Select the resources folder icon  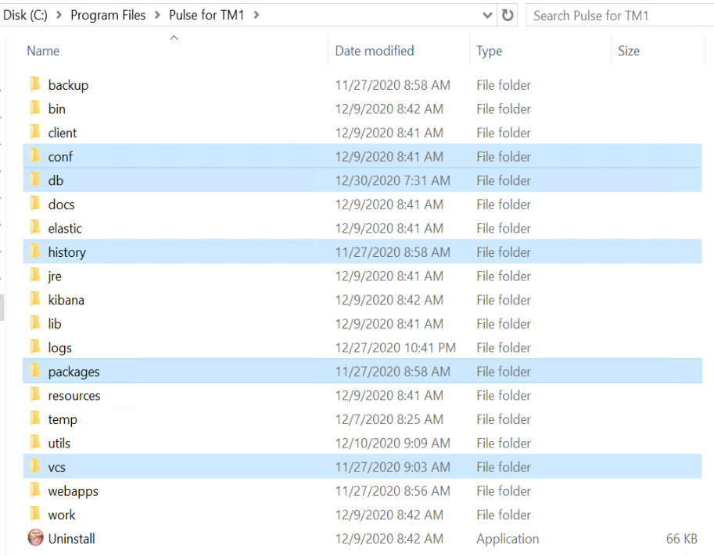click(x=35, y=394)
